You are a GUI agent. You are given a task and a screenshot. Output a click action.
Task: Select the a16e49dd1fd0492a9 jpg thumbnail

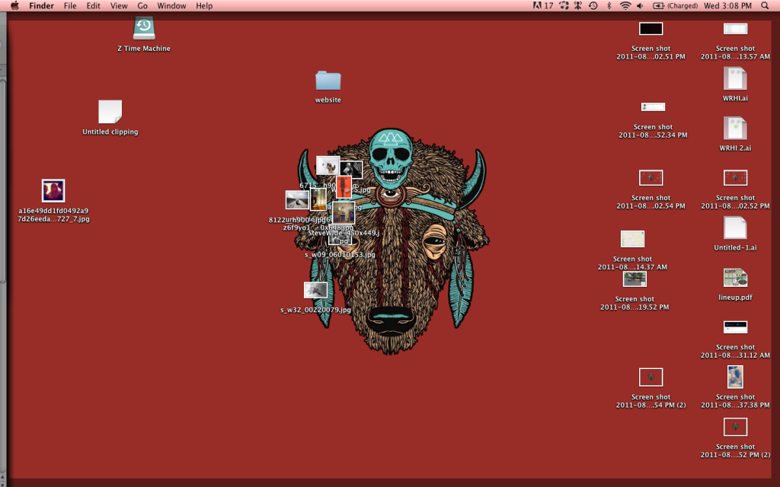(53, 190)
